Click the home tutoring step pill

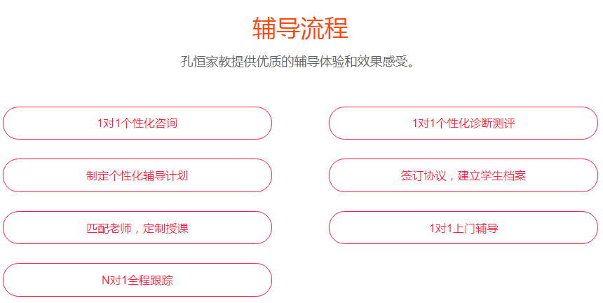click(463, 228)
